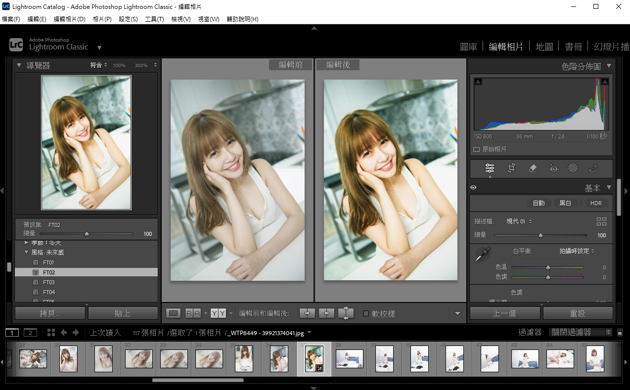Collapse the 風格: 未來感 preset group
The height and width of the screenshot is (390, 630).
pos(27,253)
